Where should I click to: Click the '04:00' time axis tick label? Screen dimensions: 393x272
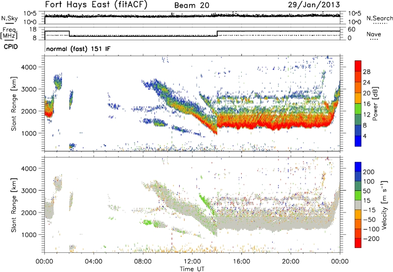pyautogui.click(x=93, y=262)
